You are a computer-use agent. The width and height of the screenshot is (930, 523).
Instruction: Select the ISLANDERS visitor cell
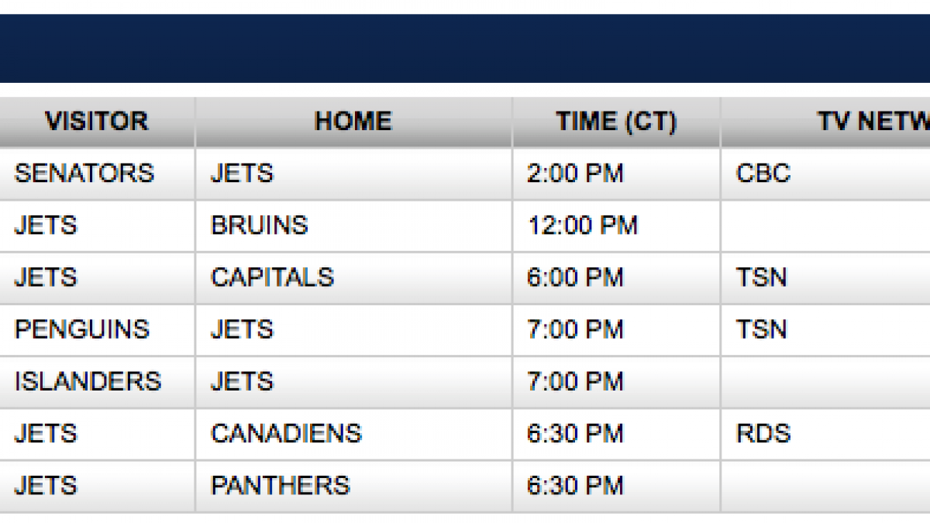coord(88,381)
